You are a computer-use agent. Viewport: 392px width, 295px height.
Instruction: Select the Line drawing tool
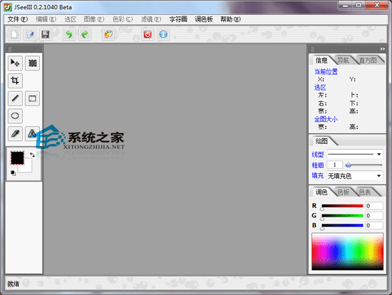click(x=15, y=98)
